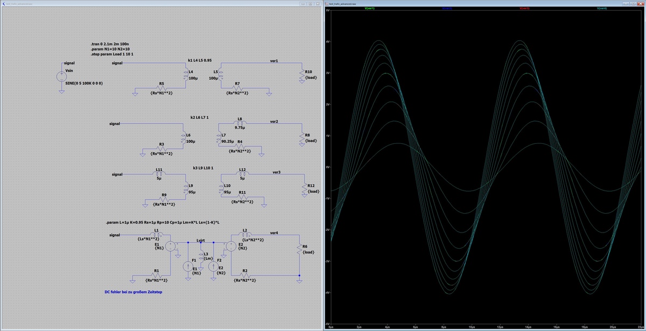This screenshot has height=331, width=646.
Task: Select inductor L12 symbol
Action: tap(242, 174)
